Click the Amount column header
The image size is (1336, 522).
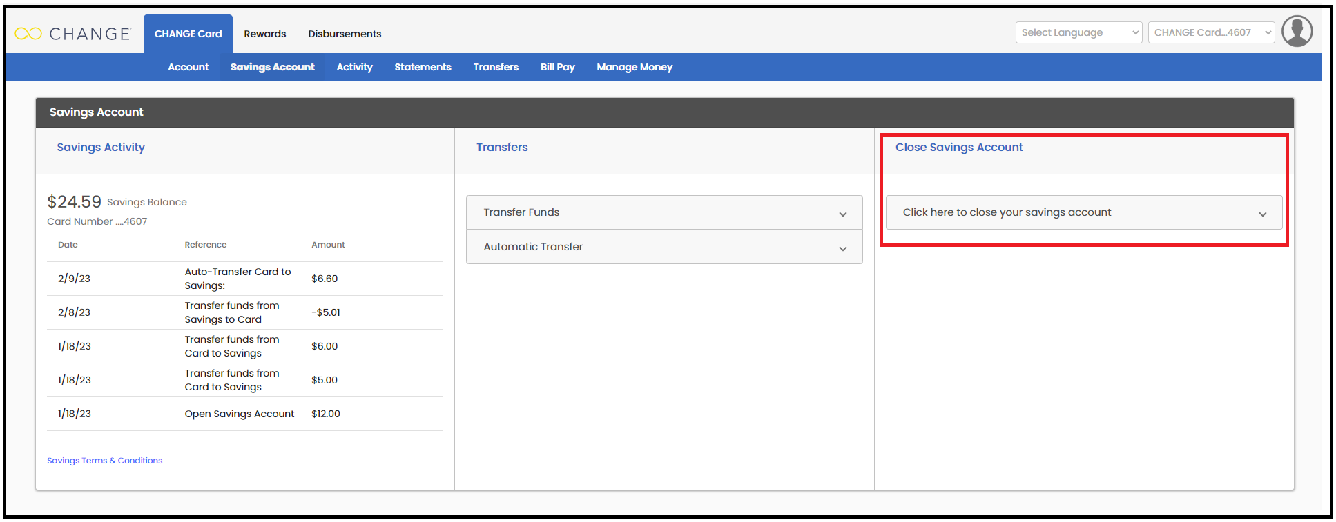328,245
